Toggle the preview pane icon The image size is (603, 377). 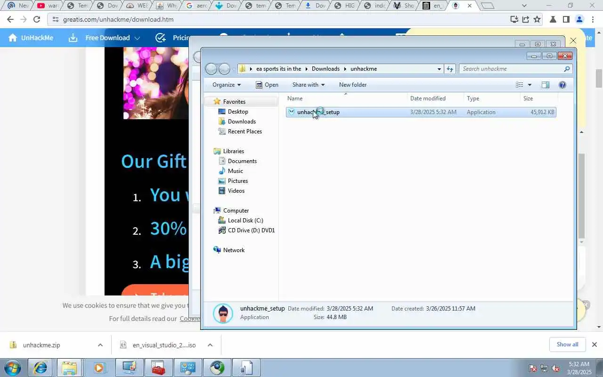pos(546,85)
